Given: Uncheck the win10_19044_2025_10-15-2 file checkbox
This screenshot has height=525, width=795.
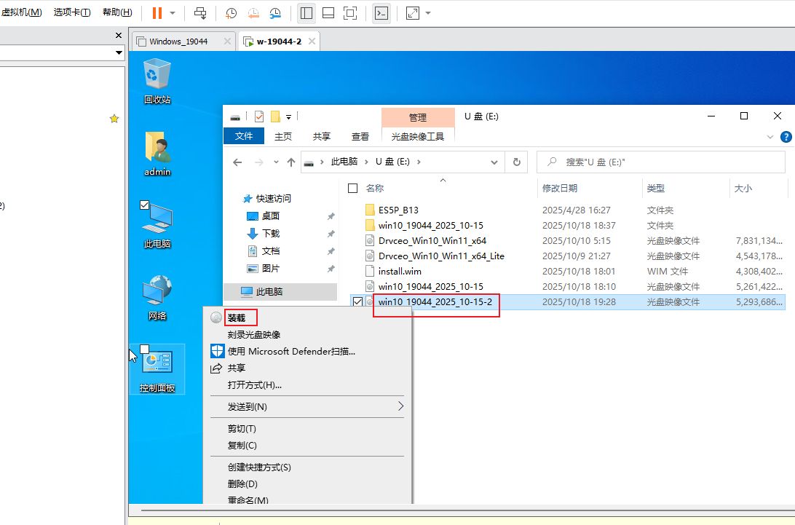Looking at the screenshot, I should (357, 301).
